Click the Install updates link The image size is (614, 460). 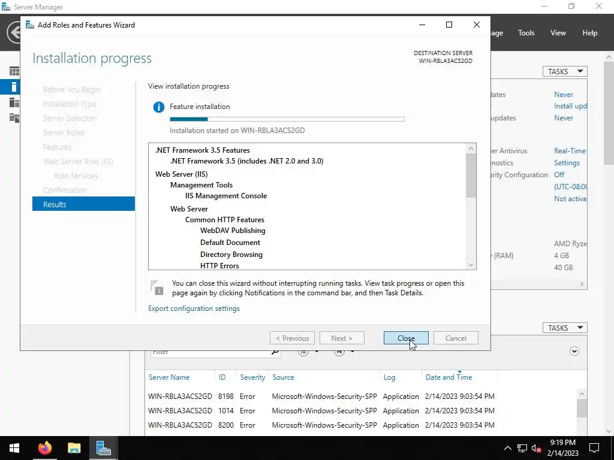click(570, 106)
